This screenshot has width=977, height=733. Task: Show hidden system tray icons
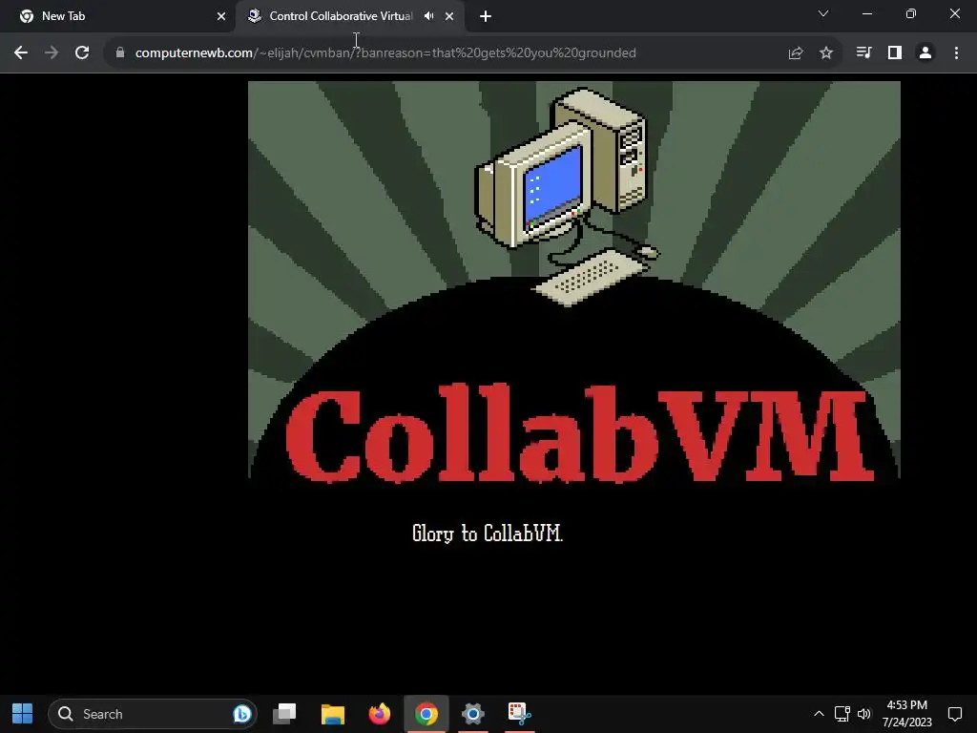[819, 714]
